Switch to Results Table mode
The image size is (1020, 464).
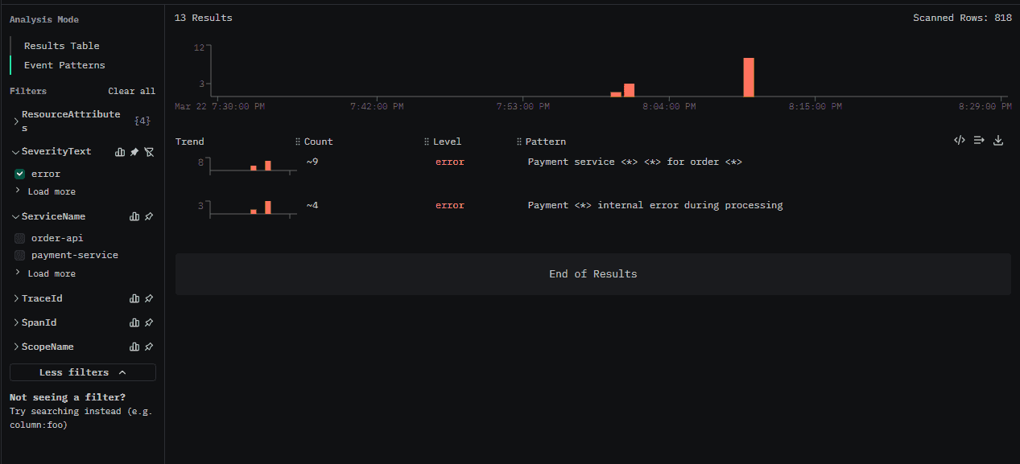[62, 46]
